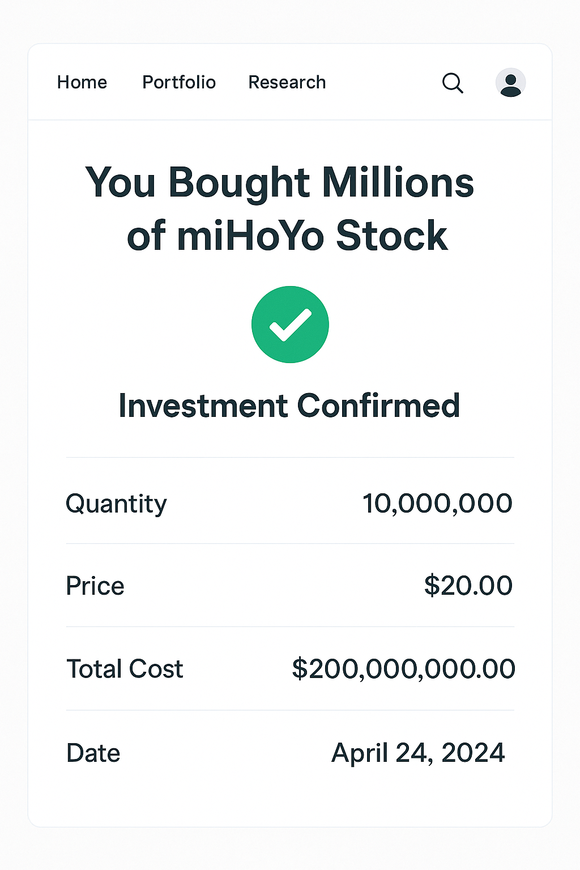Click the divider above the Quantity row
The image size is (580, 870).
(290, 457)
